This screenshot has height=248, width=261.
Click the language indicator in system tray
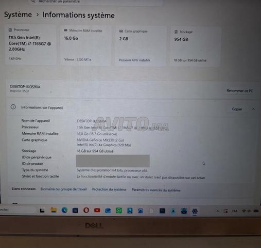pos(235,211)
